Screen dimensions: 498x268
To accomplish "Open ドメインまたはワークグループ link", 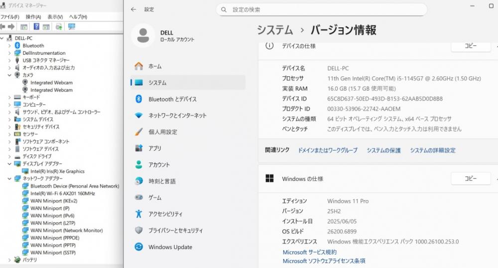I will (328, 150).
